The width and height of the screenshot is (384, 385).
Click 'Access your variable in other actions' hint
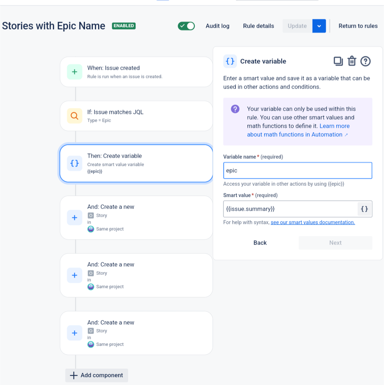(284, 184)
